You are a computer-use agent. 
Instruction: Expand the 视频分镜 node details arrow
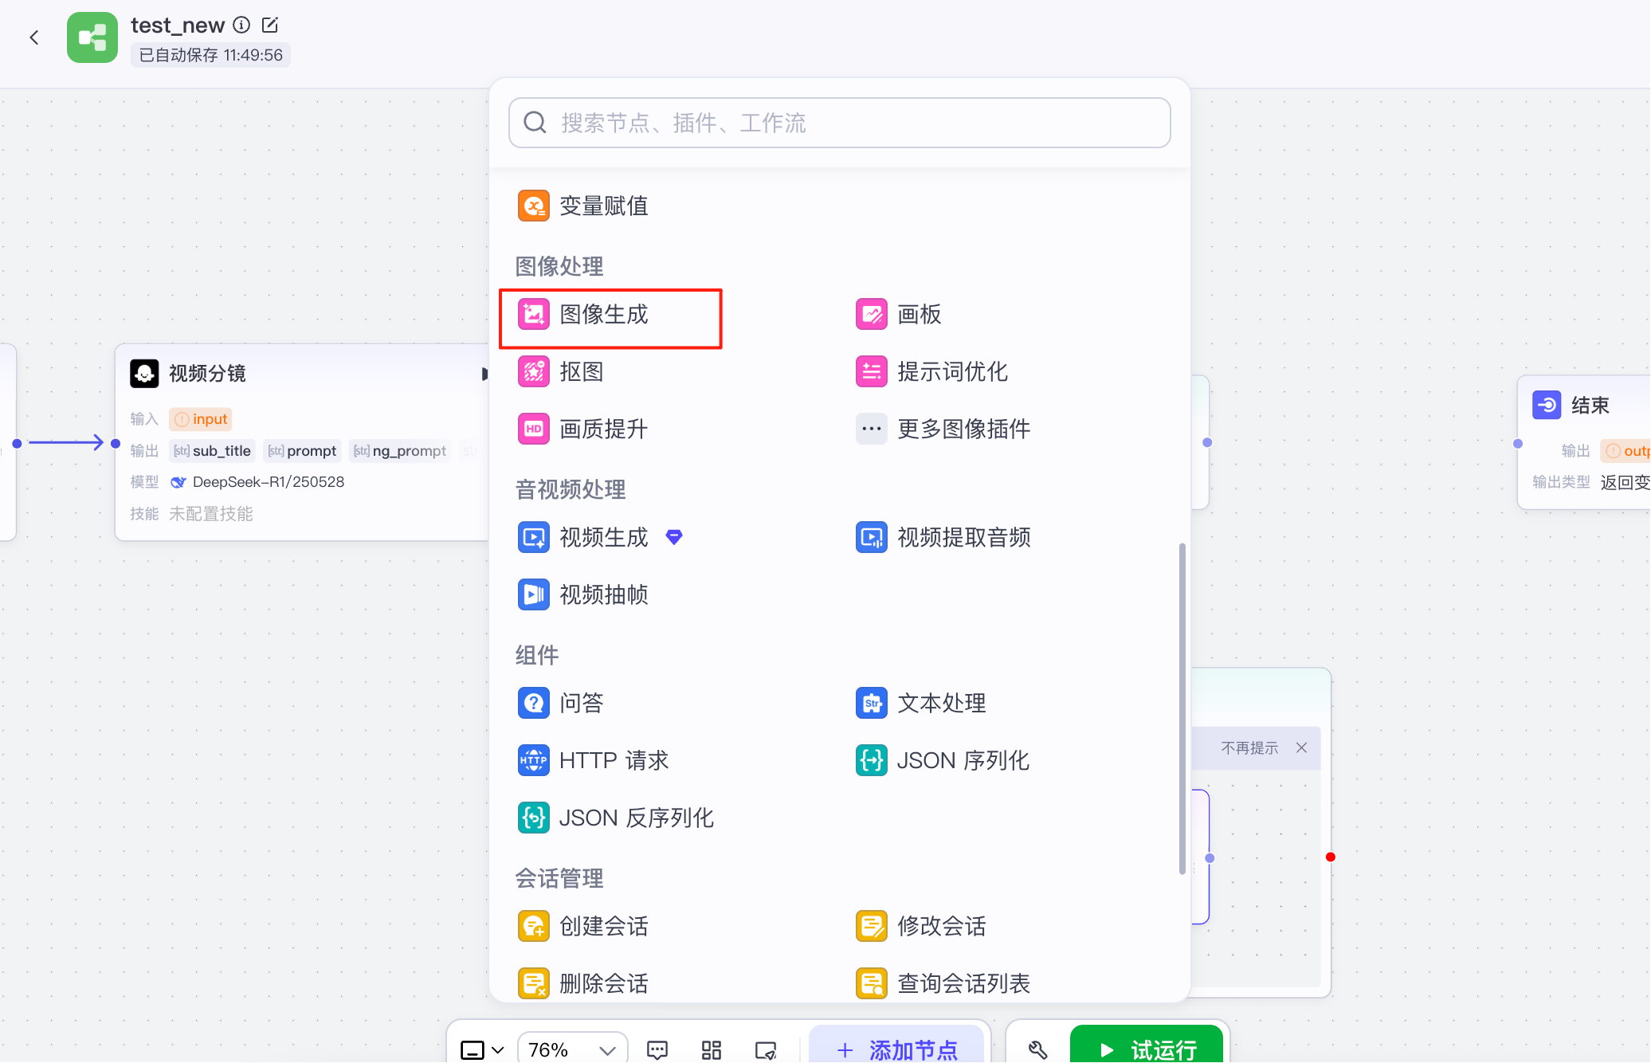click(x=484, y=373)
